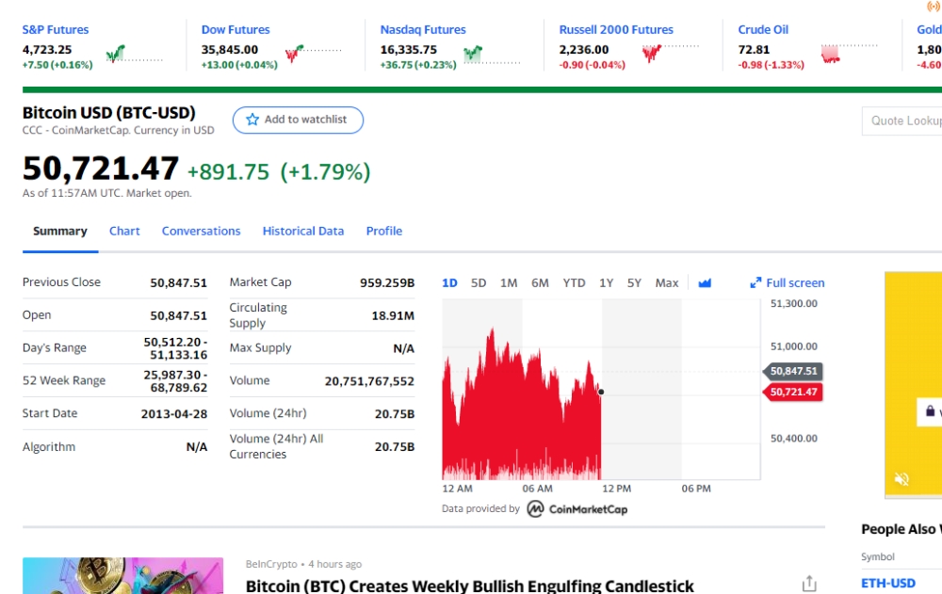Viewport: 942px width, 594px height.
Task: Click the yellow advertisement panel
Action: pos(913,385)
